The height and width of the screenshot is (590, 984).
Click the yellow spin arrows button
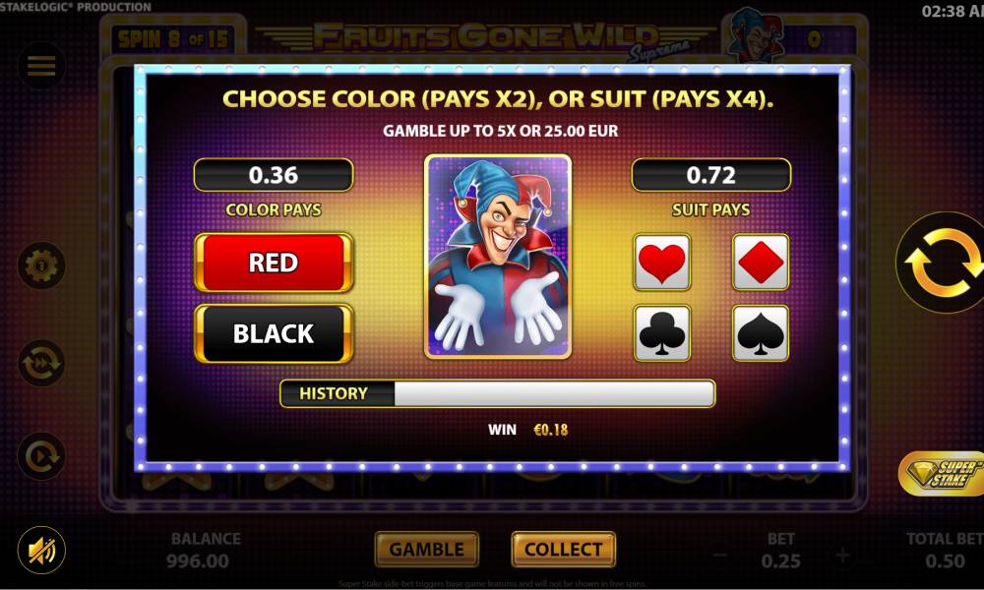tap(944, 263)
